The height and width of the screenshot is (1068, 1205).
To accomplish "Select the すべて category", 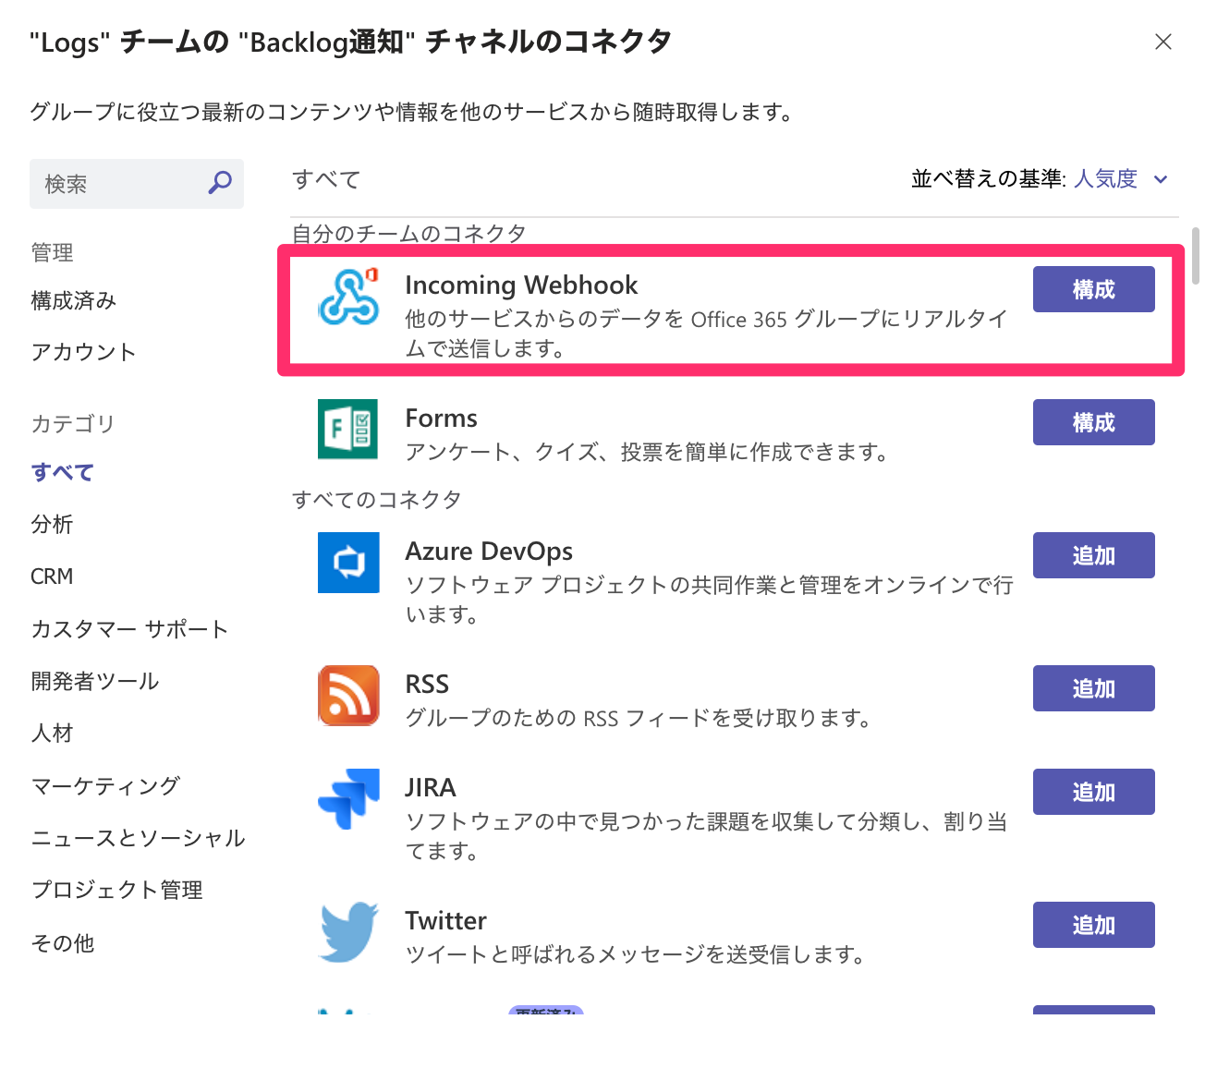I will tap(63, 472).
